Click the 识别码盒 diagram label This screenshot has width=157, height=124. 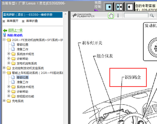[133, 77]
